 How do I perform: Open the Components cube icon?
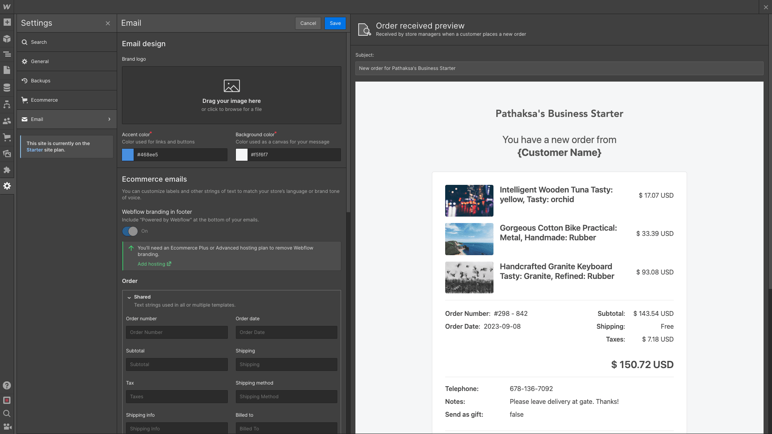coord(7,39)
